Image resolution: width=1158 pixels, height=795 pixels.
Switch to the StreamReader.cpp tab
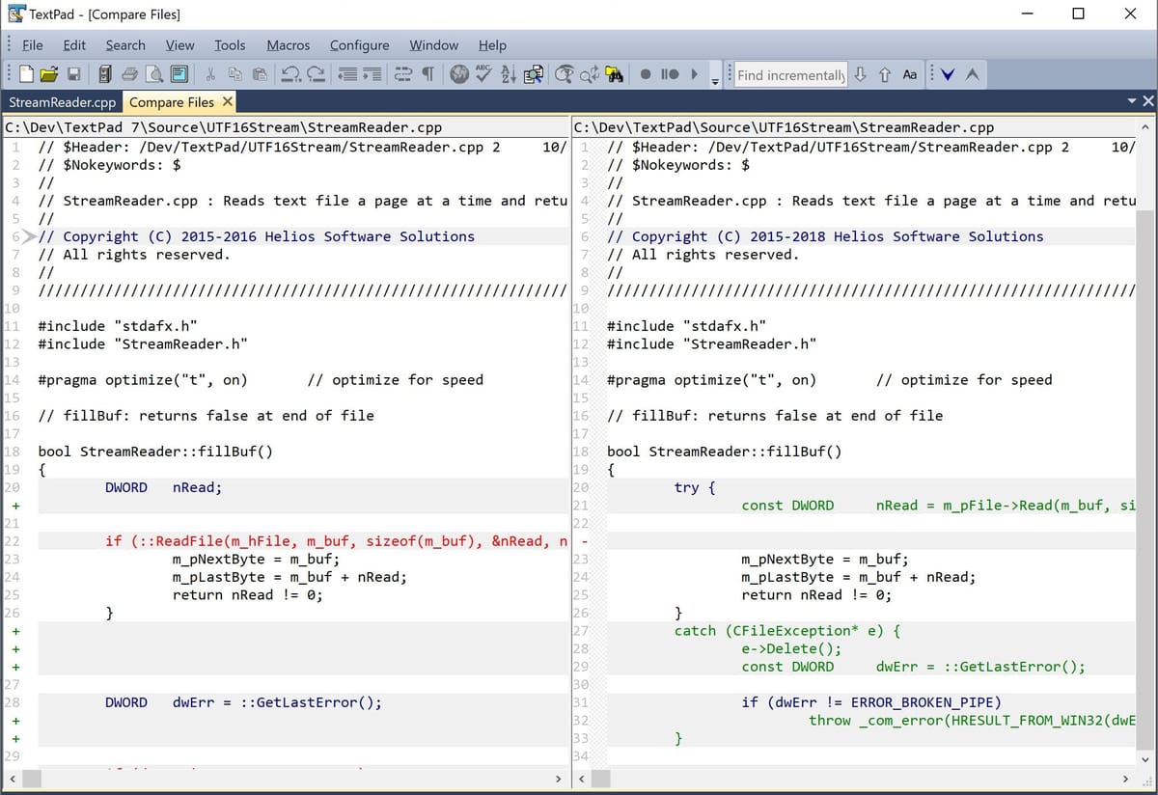(x=62, y=102)
